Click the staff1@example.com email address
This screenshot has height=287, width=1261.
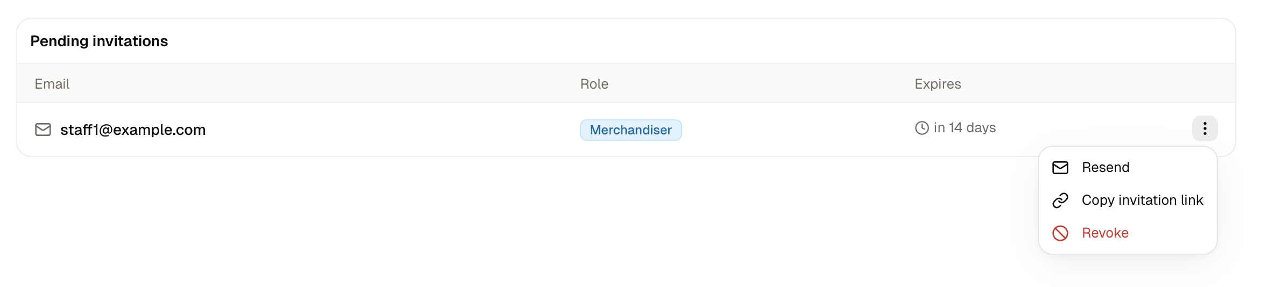pyautogui.click(x=133, y=130)
